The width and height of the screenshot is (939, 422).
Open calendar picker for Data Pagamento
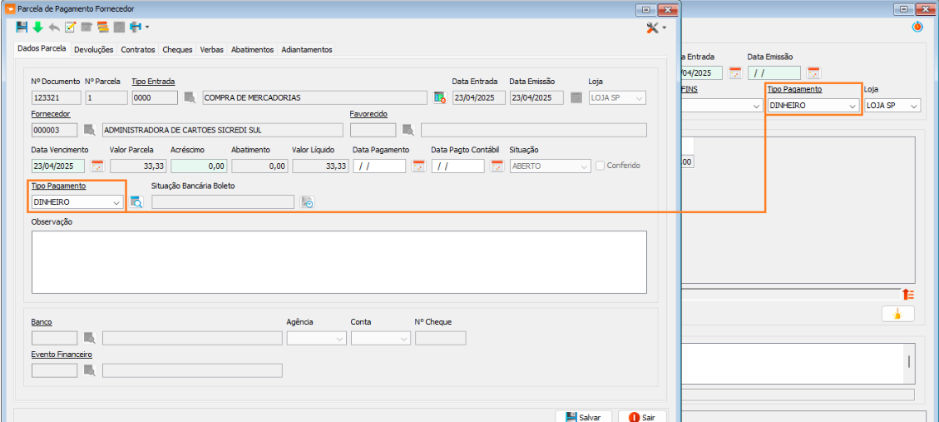418,166
